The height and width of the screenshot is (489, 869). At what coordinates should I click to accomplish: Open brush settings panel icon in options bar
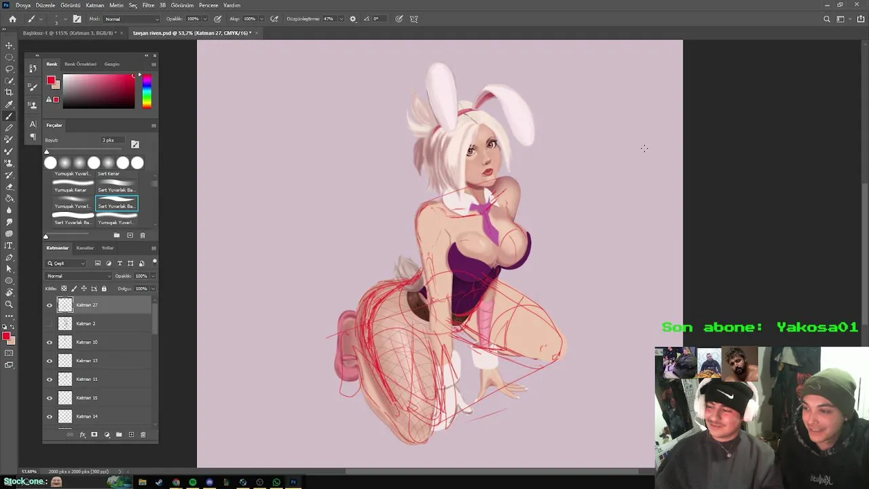click(x=77, y=19)
